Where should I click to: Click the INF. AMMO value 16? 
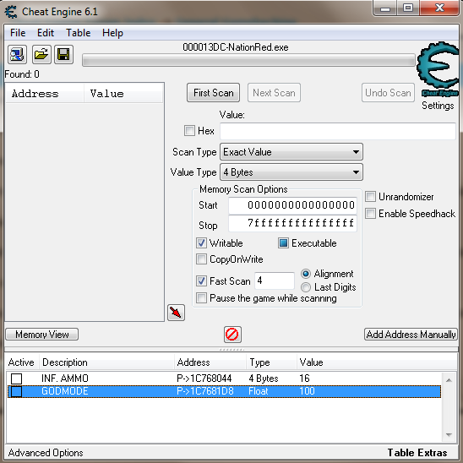[304, 379]
